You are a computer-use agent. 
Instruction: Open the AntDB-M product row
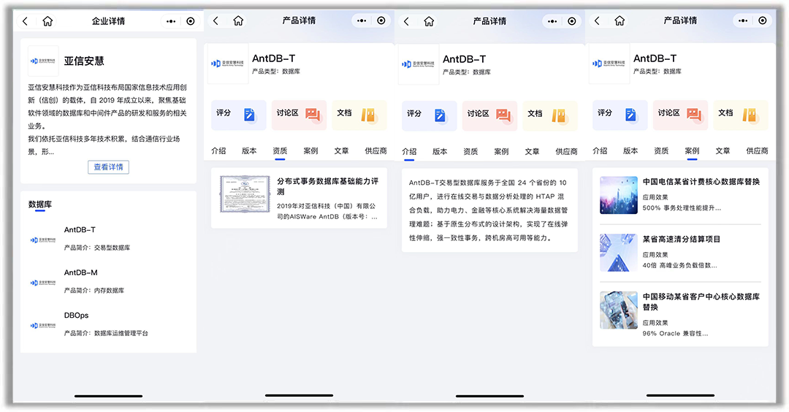pos(108,281)
